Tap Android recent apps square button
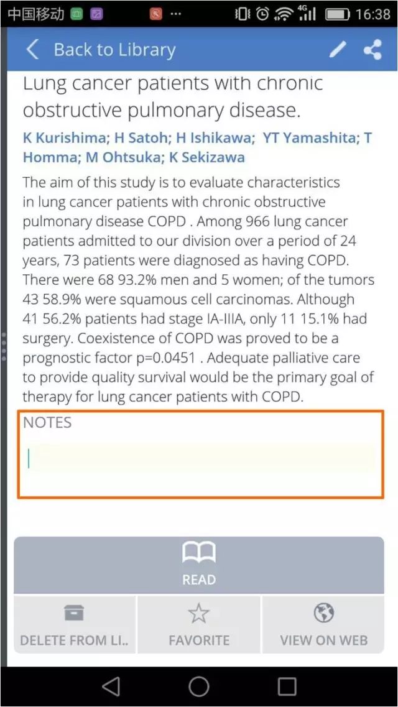Viewport: 398px width, 707px height. click(x=287, y=686)
